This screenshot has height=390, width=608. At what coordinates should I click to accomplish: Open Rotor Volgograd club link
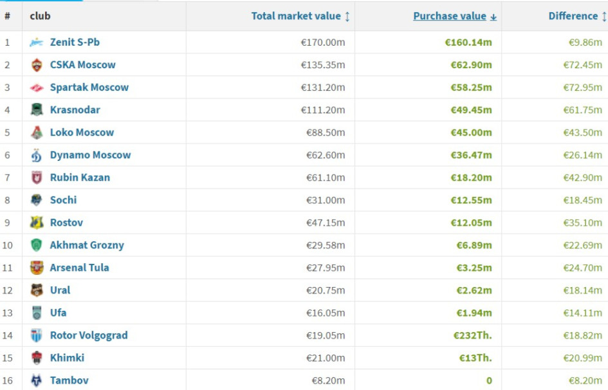pos(89,335)
